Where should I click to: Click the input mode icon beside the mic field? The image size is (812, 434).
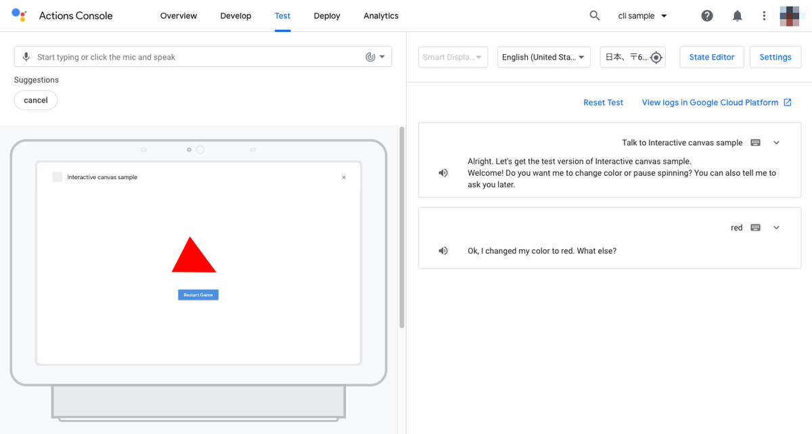(x=370, y=57)
